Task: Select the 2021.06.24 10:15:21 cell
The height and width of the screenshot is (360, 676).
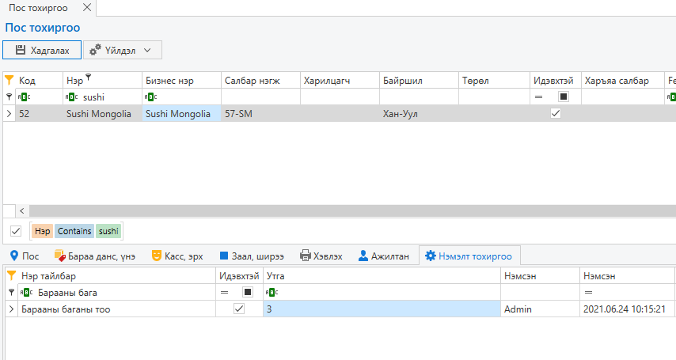Action: tap(627, 309)
